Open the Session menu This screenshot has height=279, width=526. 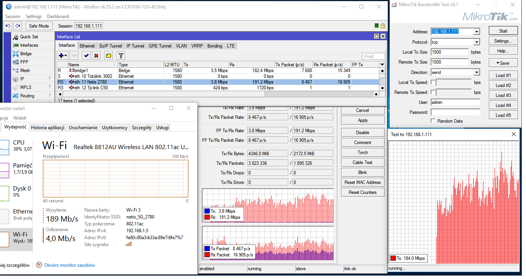tap(13, 16)
